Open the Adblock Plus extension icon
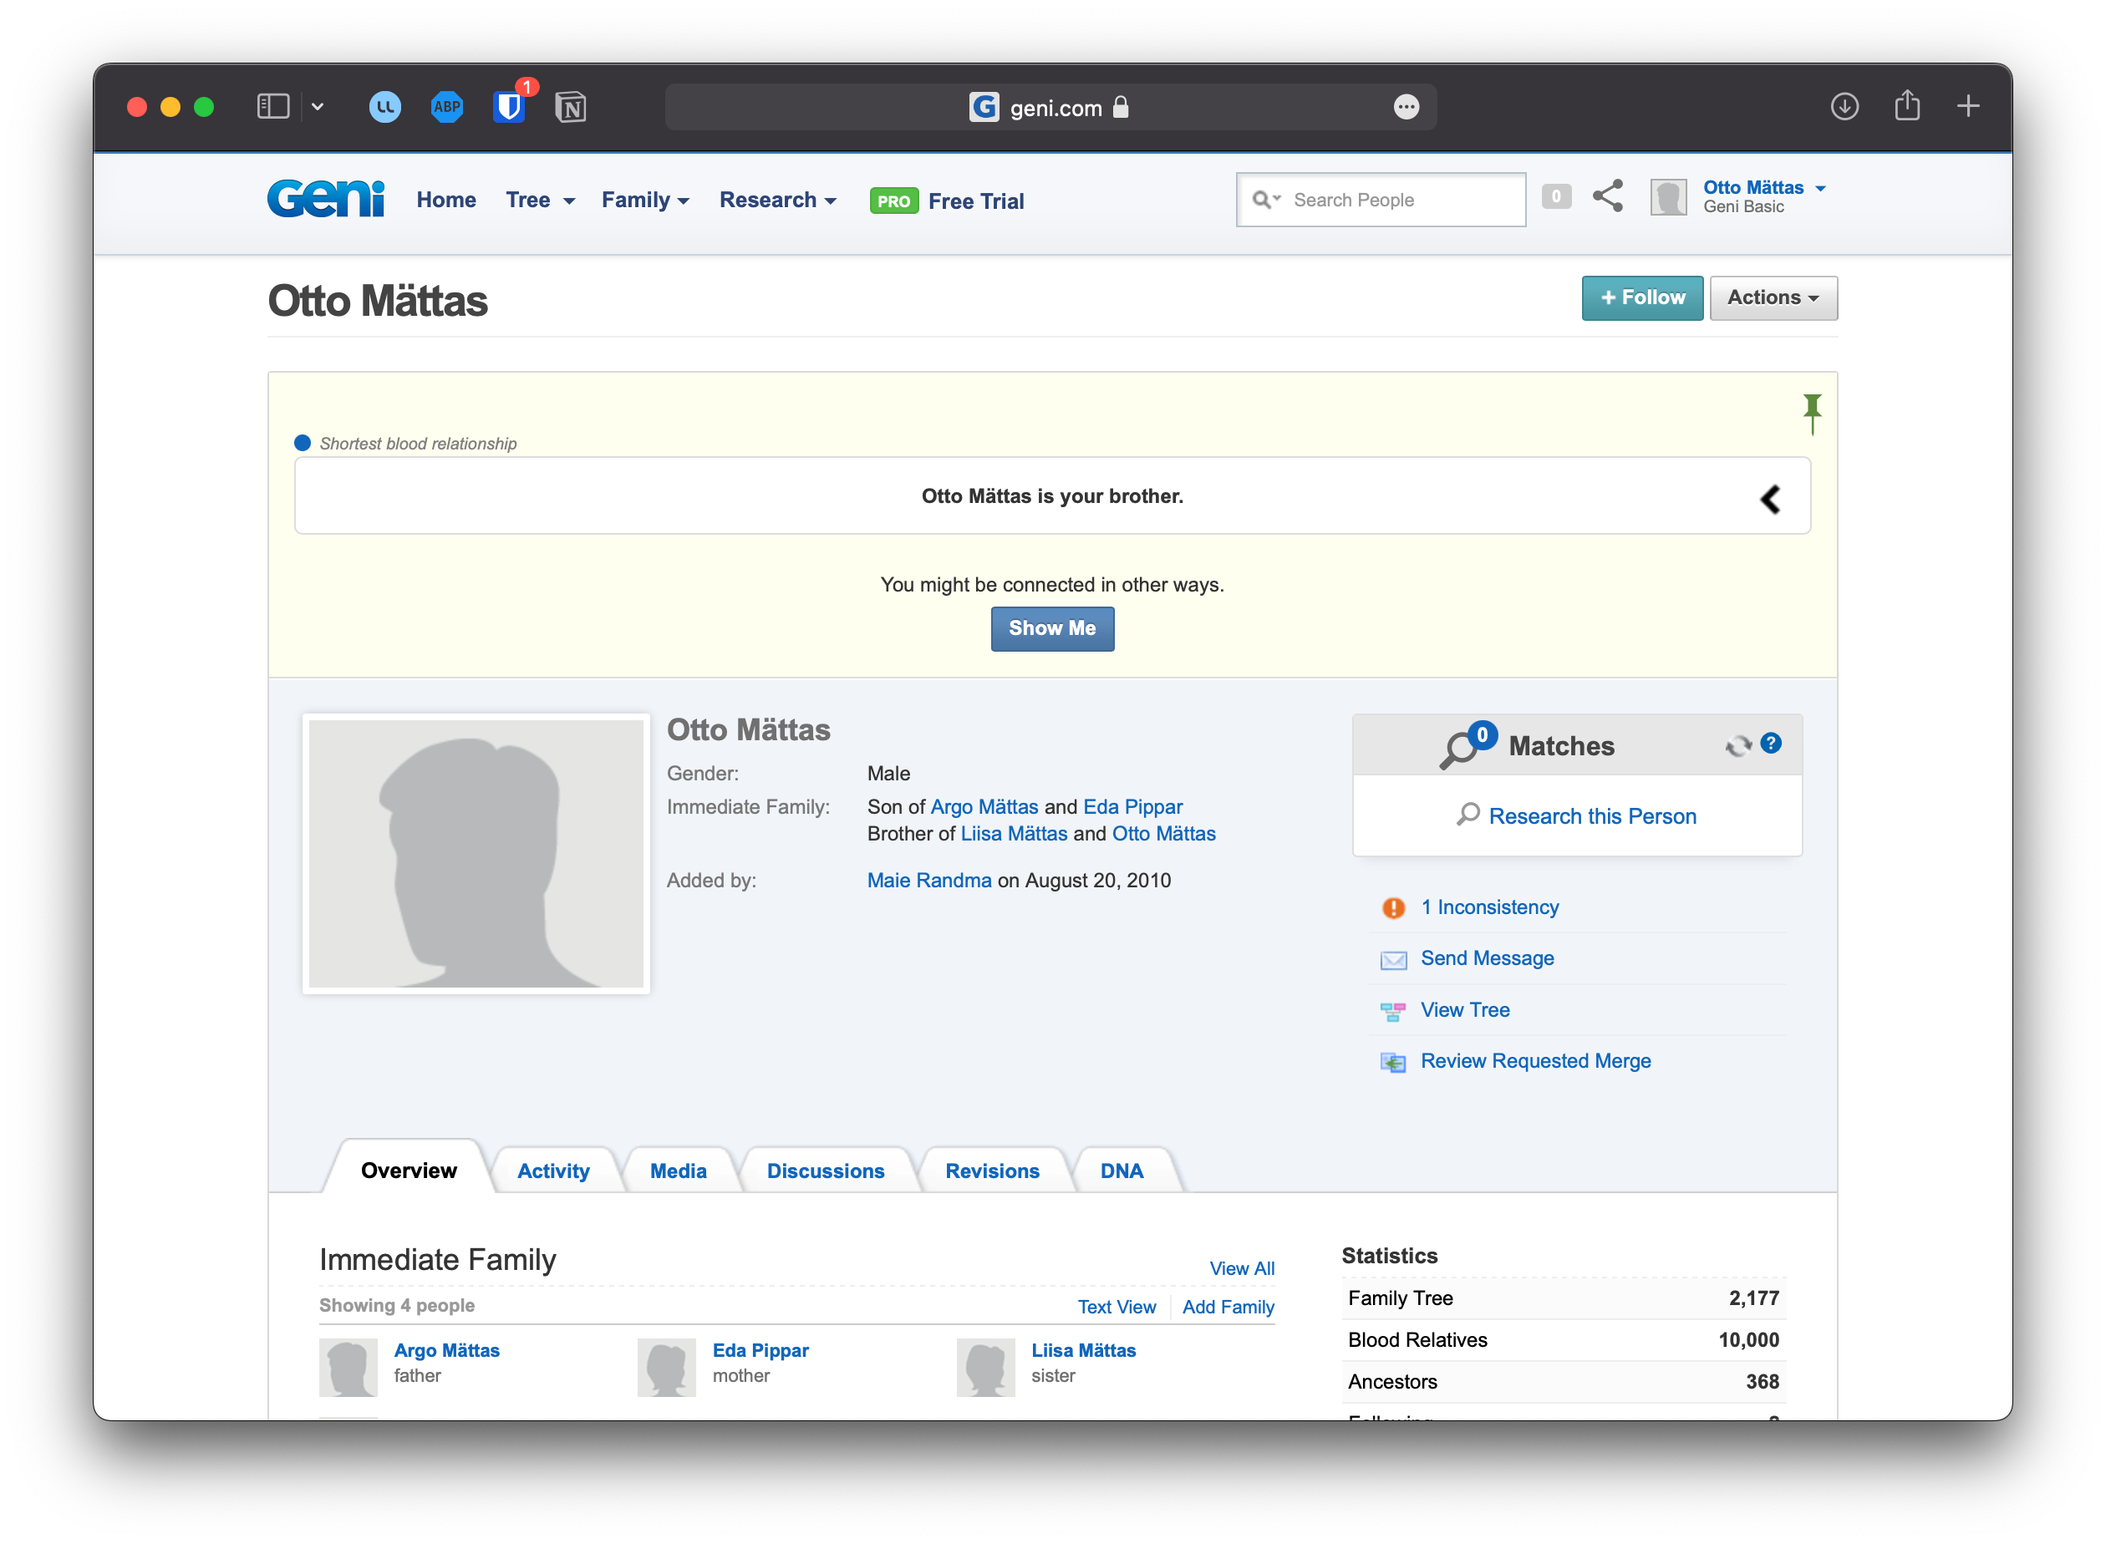Screen dimensions: 2106x1544 (447, 107)
